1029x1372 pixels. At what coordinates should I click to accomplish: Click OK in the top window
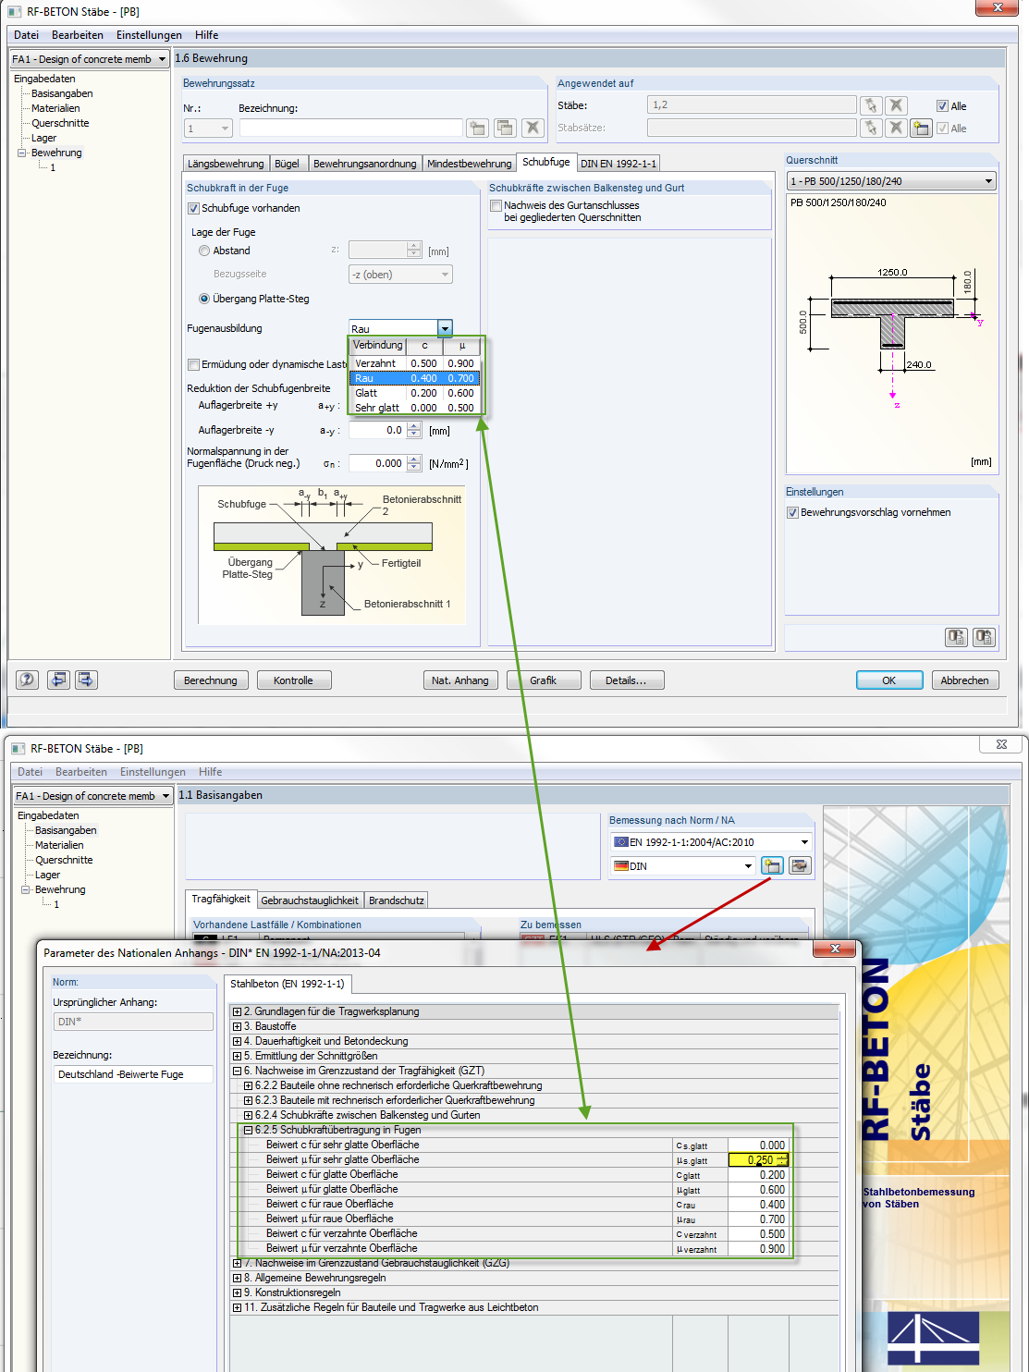pyautogui.click(x=889, y=680)
